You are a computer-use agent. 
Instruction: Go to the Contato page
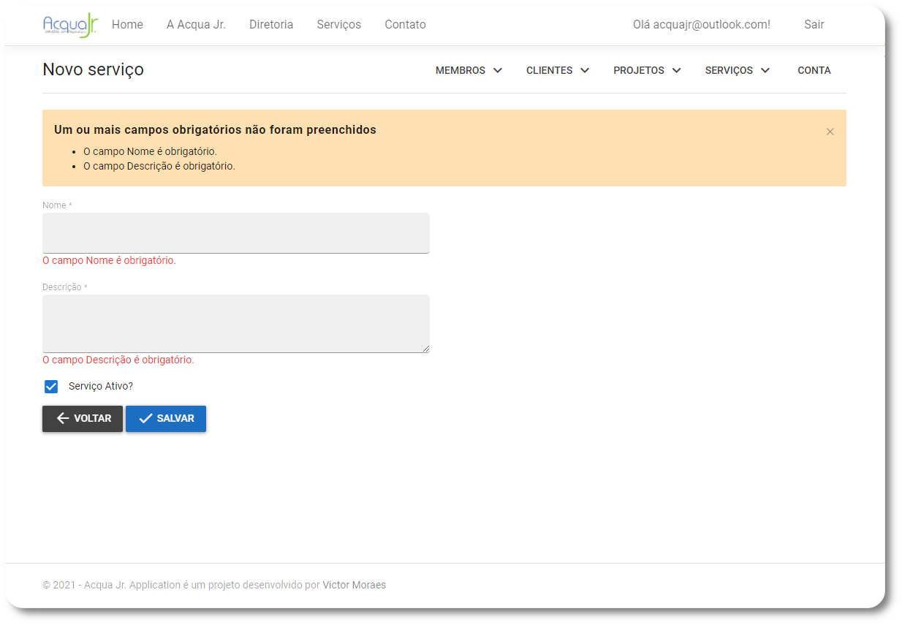coord(405,25)
